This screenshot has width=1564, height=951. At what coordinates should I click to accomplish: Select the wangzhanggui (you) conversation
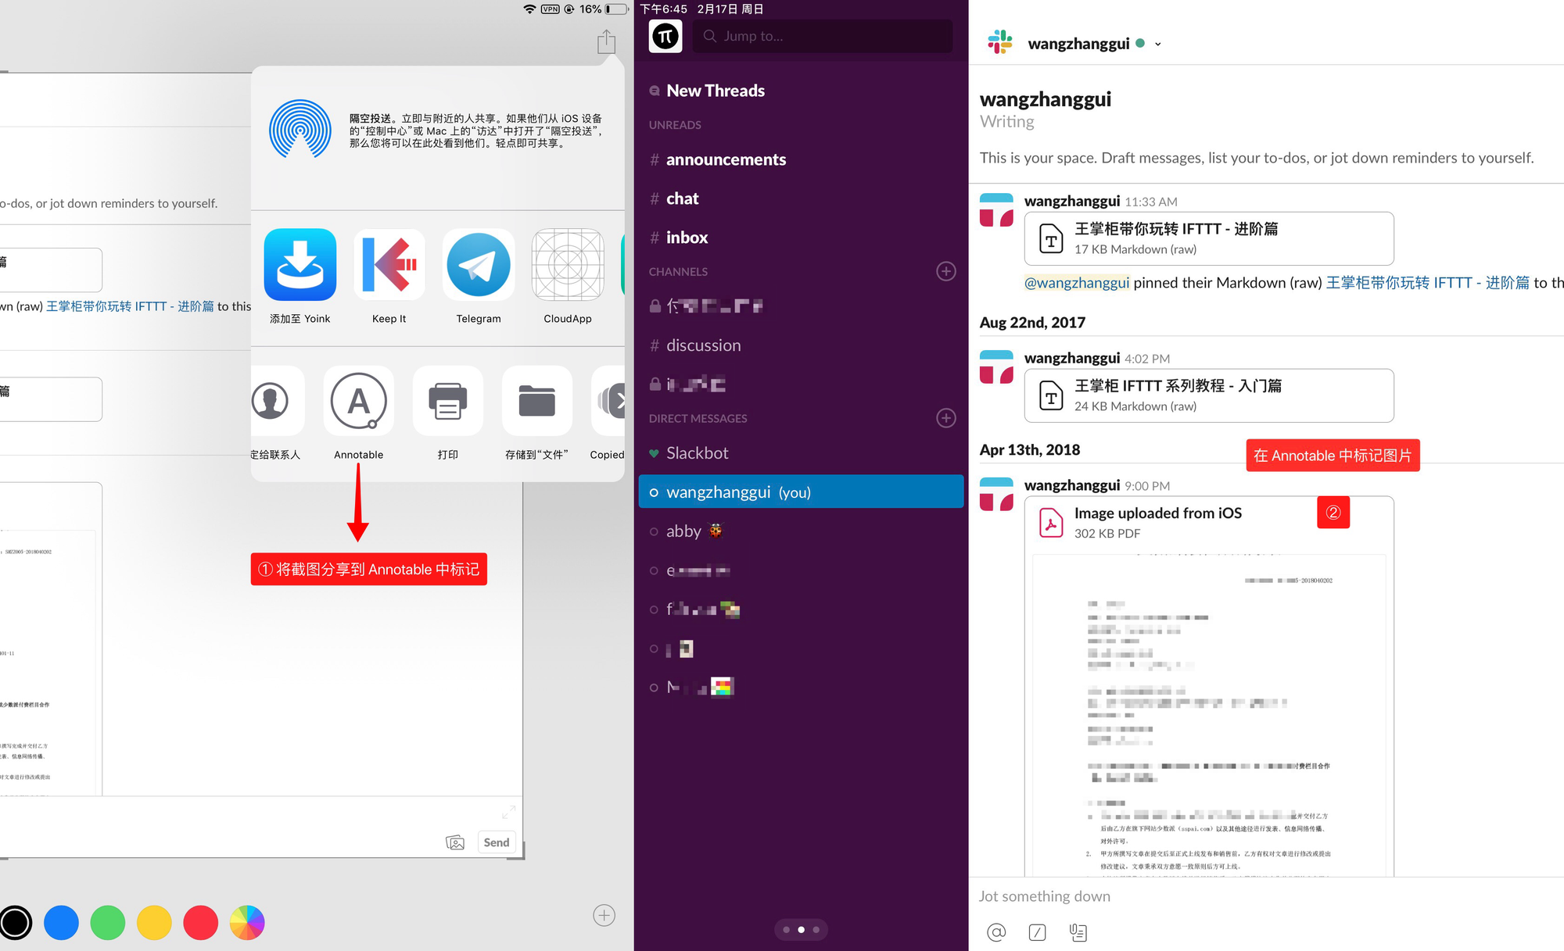(x=801, y=492)
